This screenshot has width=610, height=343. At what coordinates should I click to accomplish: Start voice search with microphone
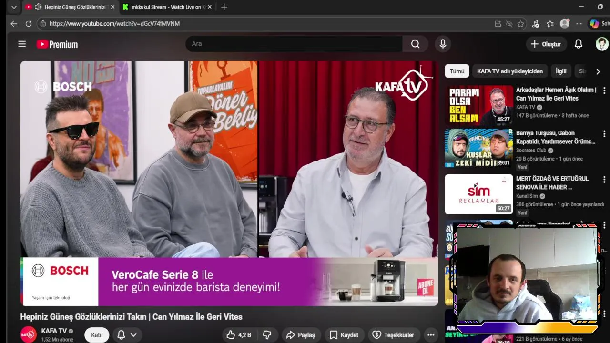point(443,44)
